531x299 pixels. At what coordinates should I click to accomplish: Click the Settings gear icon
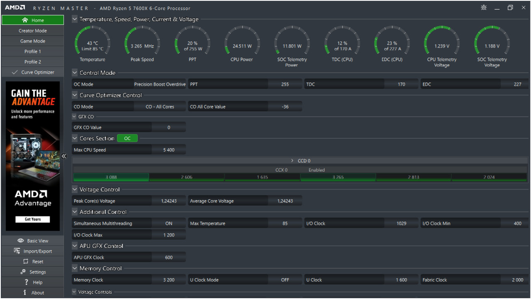[23, 272]
